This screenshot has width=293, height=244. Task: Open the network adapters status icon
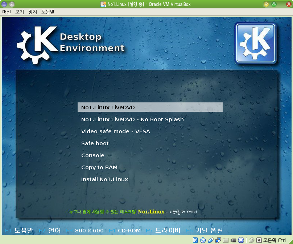click(x=218, y=240)
